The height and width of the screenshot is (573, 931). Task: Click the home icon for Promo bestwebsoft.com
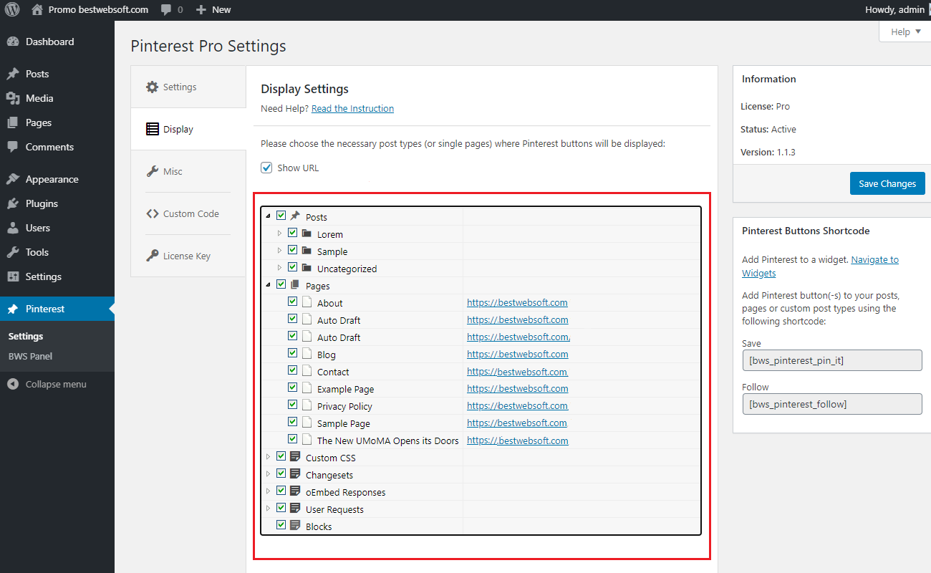click(37, 10)
